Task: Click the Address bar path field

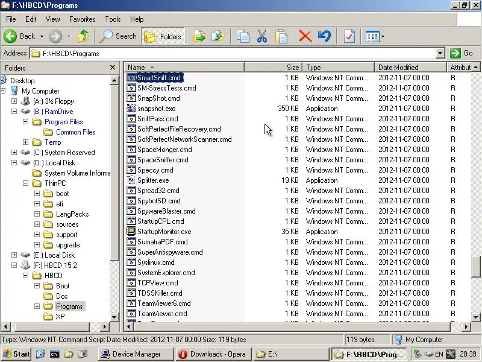Action: (233, 53)
